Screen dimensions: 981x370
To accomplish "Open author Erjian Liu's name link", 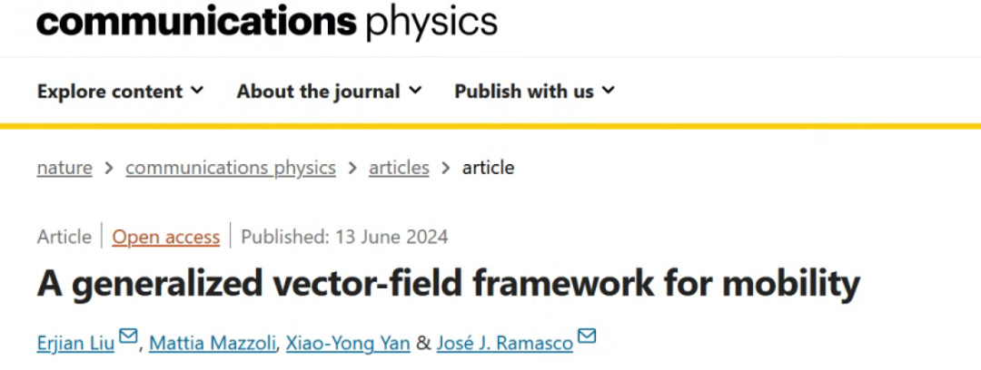I will [x=75, y=343].
